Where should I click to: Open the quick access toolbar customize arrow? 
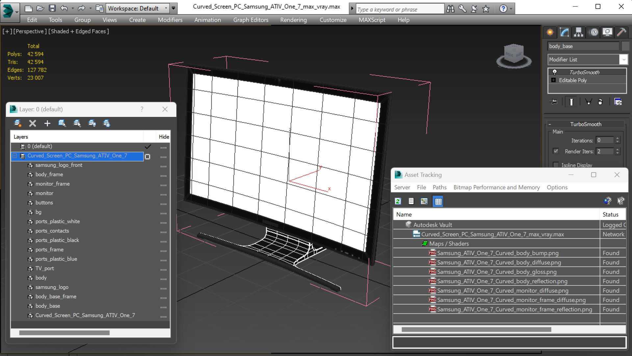174,8
